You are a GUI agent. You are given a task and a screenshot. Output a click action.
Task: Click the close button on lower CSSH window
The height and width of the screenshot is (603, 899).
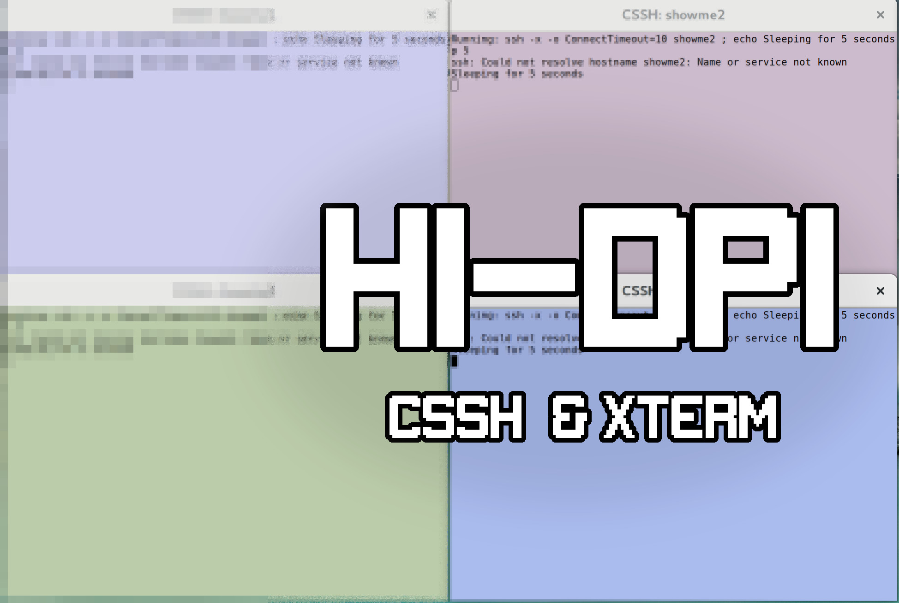point(880,291)
